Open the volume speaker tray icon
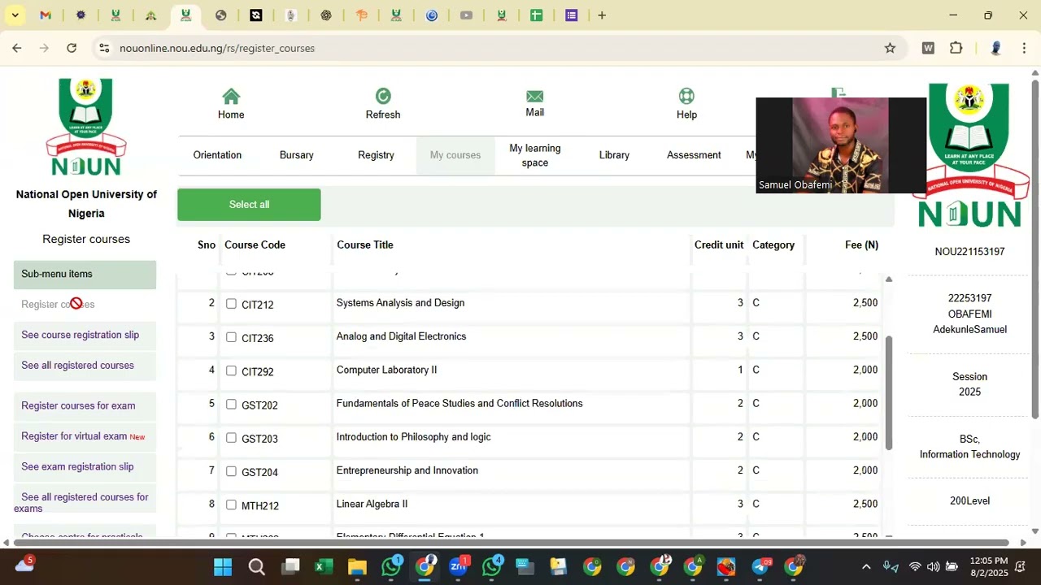The width and height of the screenshot is (1041, 585). (x=933, y=566)
